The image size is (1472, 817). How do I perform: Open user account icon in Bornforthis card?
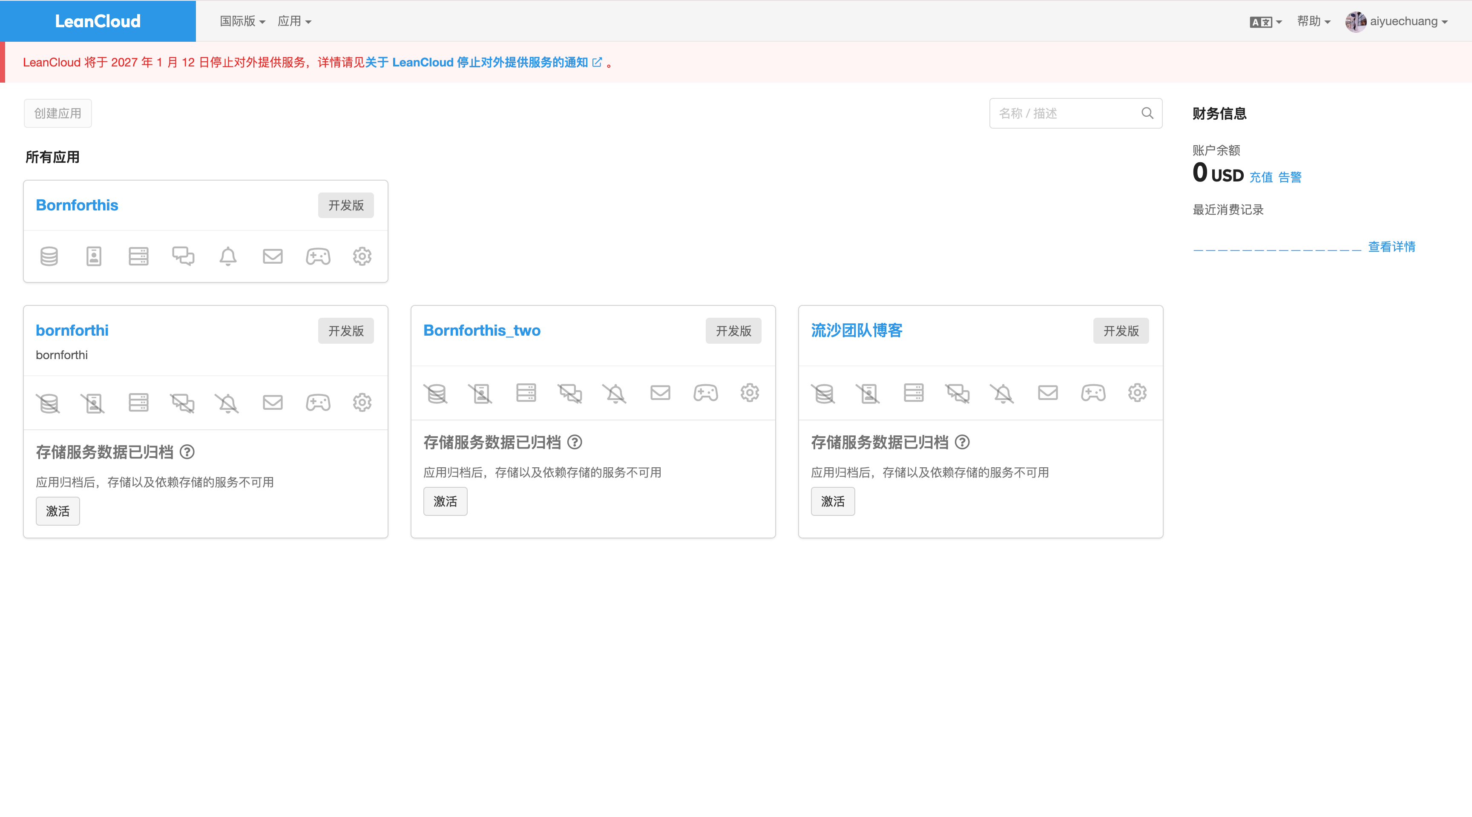94,256
